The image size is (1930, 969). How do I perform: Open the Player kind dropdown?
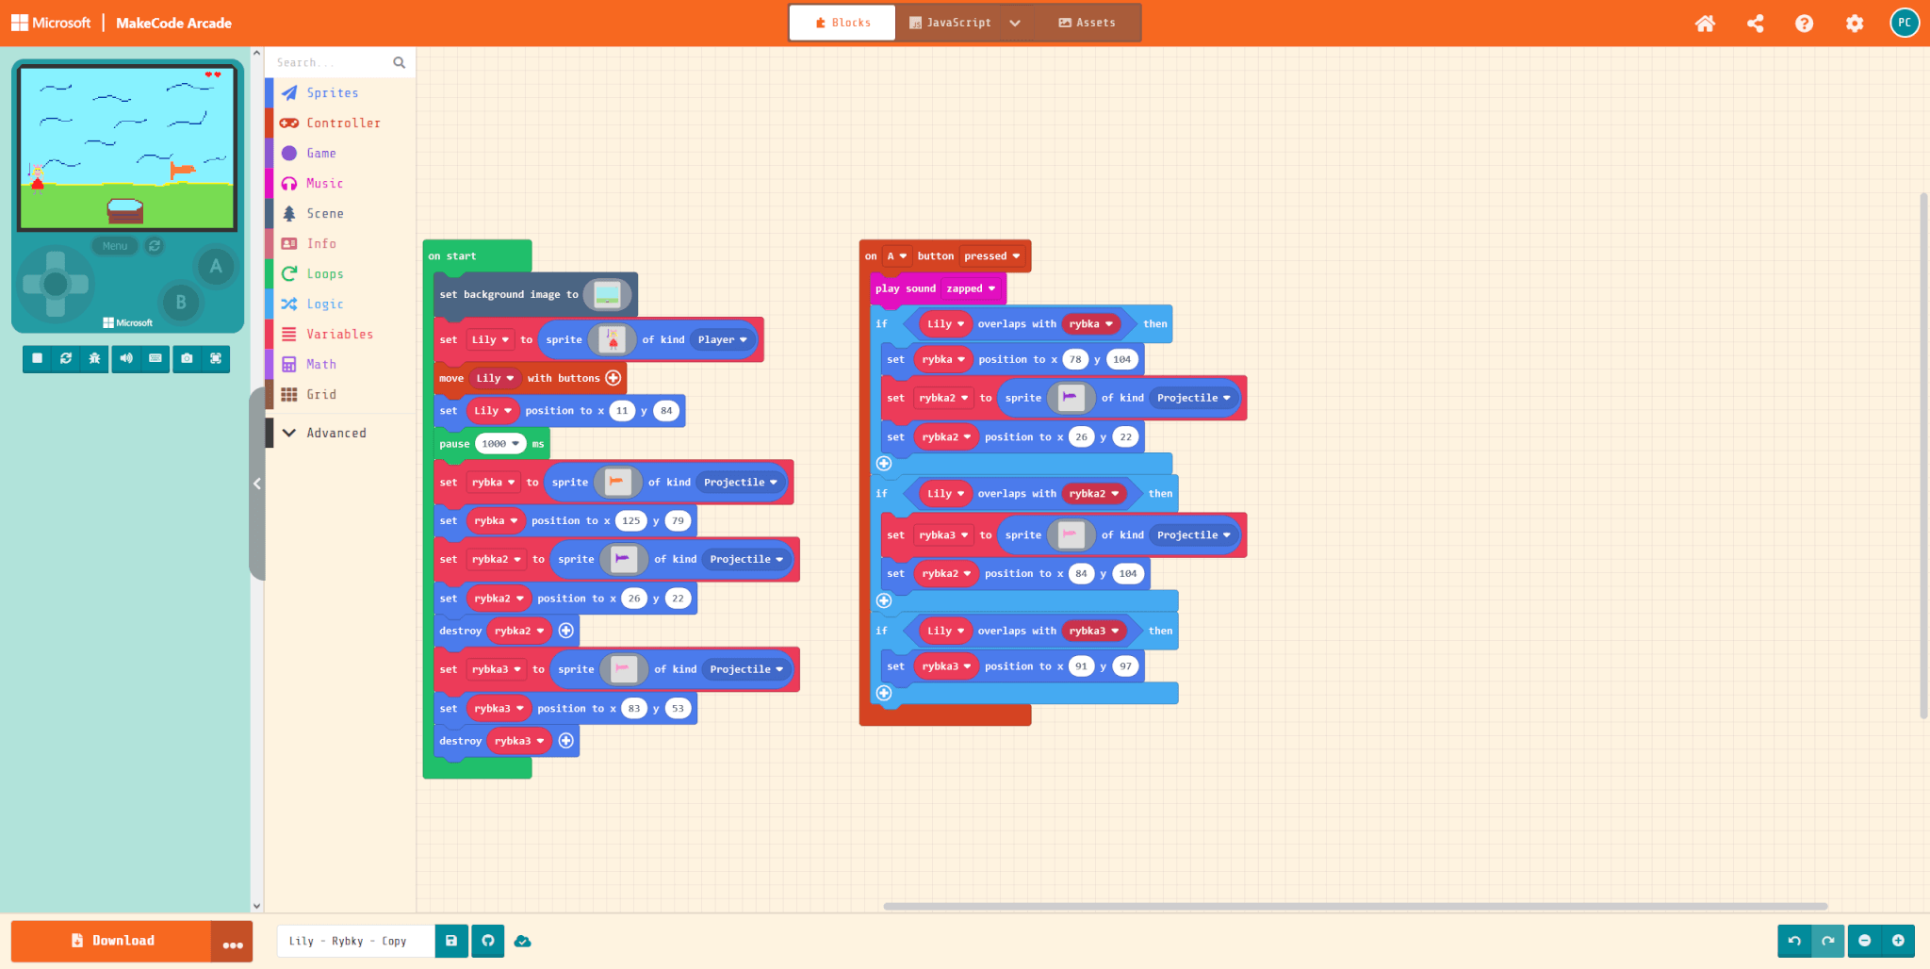(x=723, y=339)
